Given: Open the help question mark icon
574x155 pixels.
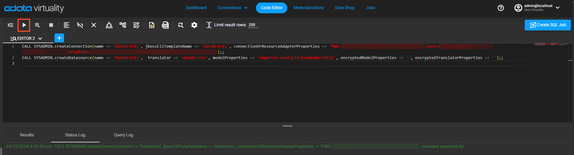Looking at the screenshot, I should (x=501, y=8).
